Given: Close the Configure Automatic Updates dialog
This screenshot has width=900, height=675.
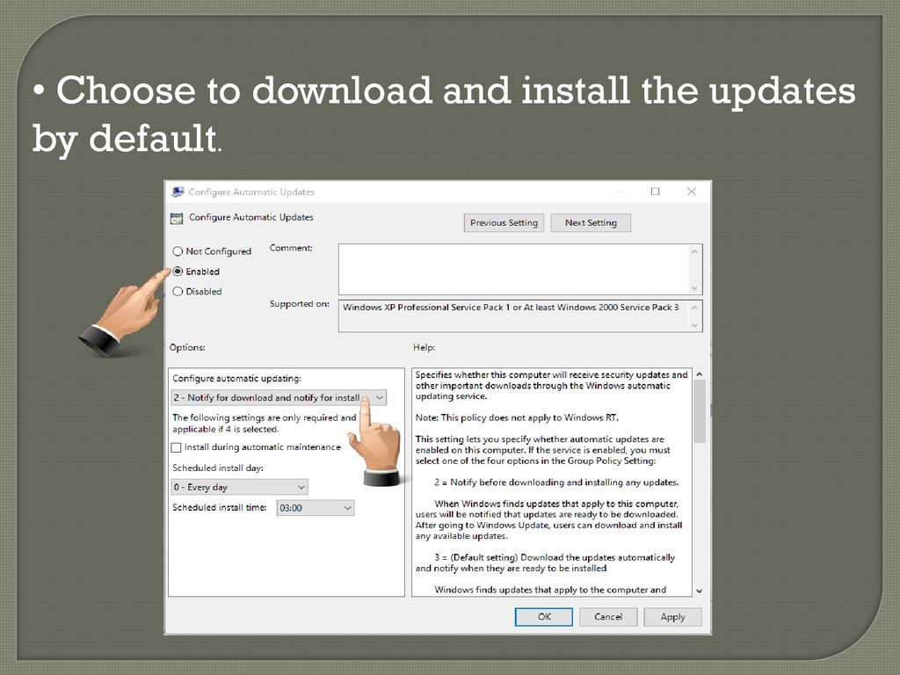Looking at the screenshot, I should click(692, 191).
